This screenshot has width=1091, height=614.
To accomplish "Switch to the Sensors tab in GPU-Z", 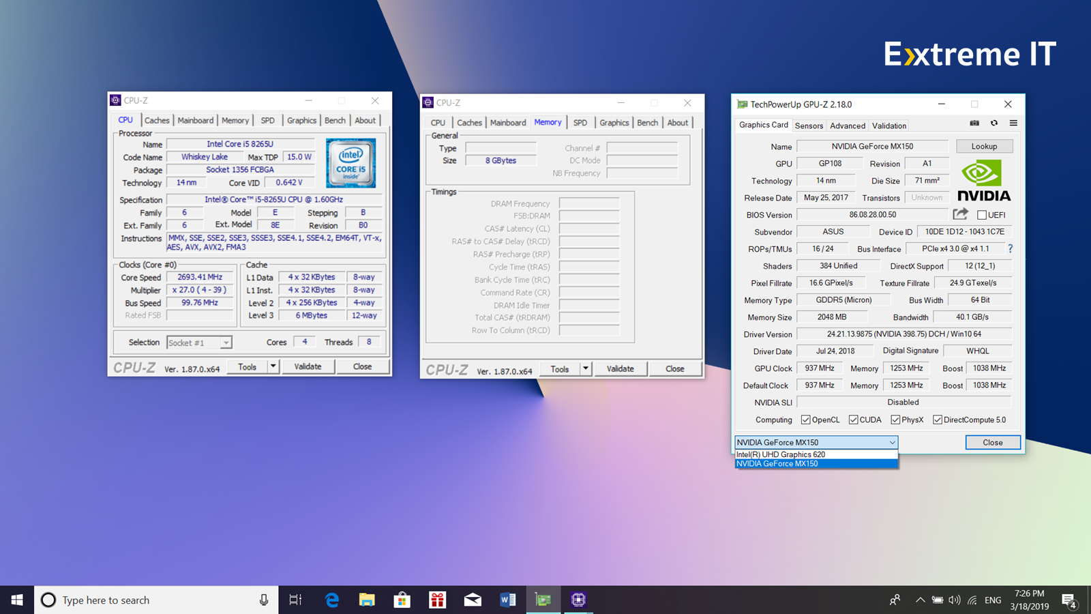I will coord(809,126).
